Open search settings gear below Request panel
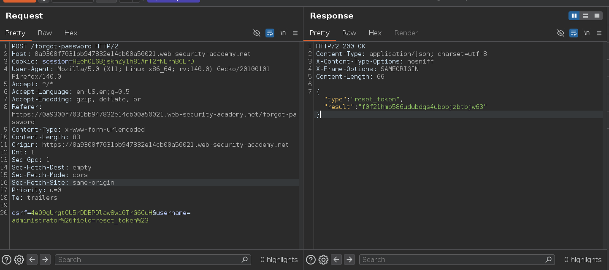The height and width of the screenshot is (270, 609). coord(19,259)
